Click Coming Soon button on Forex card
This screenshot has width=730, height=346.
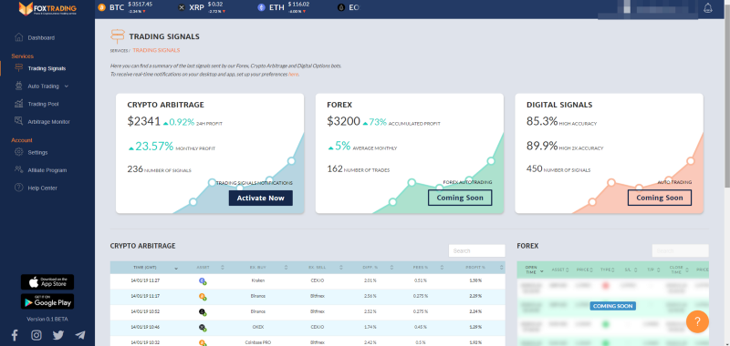pos(460,198)
